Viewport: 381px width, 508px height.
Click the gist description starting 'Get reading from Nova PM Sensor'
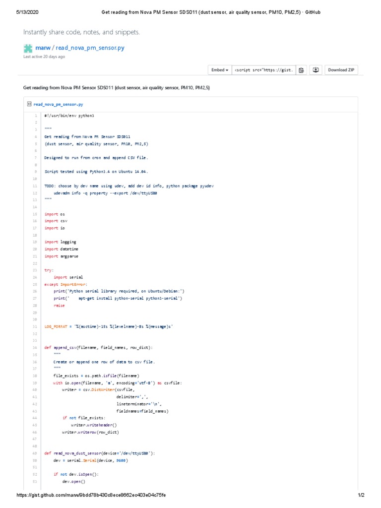tap(116, 88)
